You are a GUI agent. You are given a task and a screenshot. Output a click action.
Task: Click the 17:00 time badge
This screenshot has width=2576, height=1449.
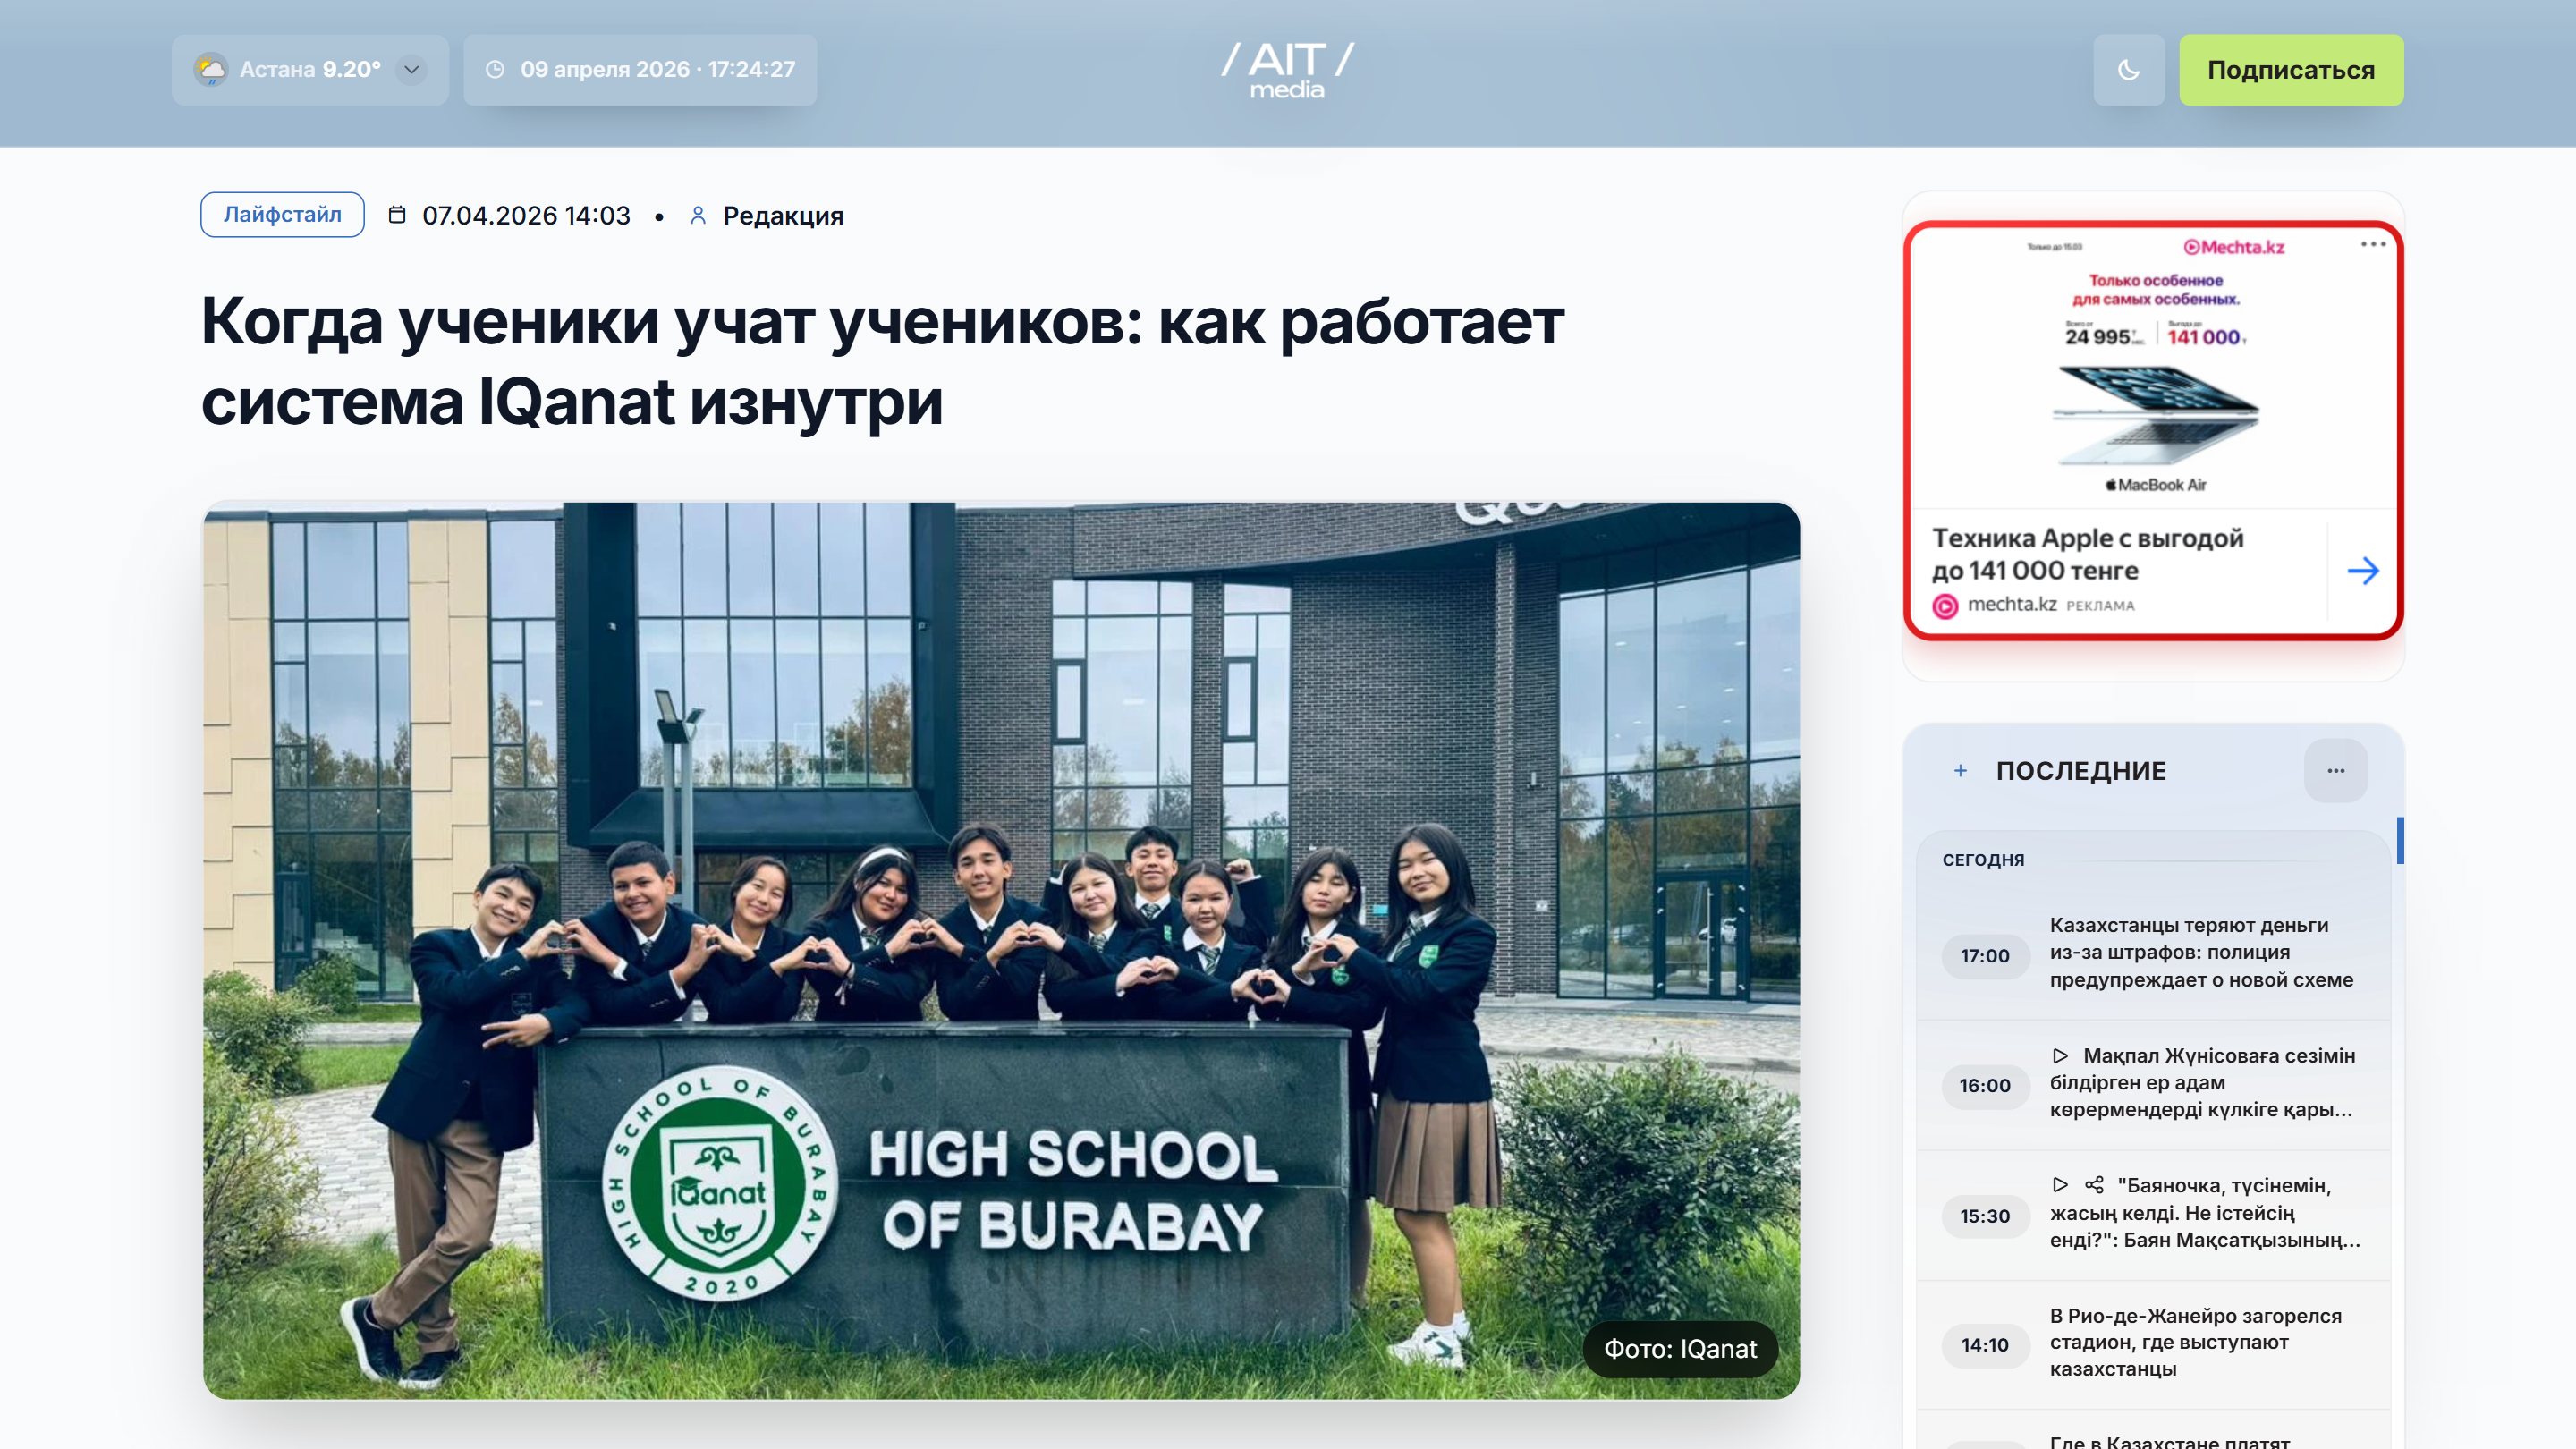(x=1984, y=955)
